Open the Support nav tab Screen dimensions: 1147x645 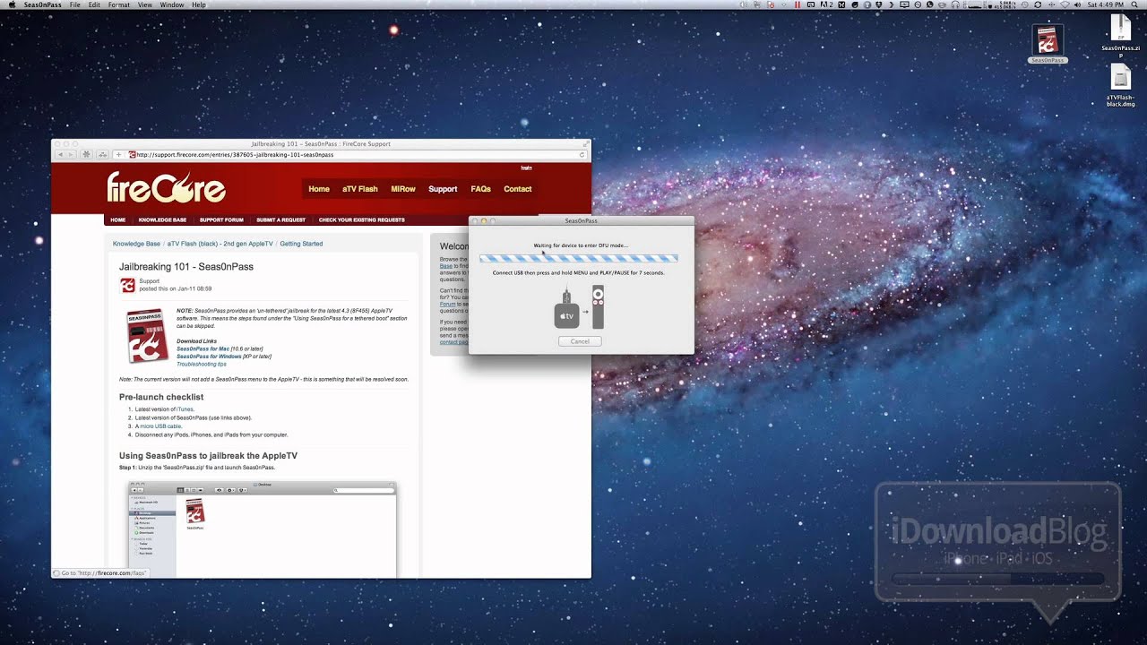coord(443,189)
